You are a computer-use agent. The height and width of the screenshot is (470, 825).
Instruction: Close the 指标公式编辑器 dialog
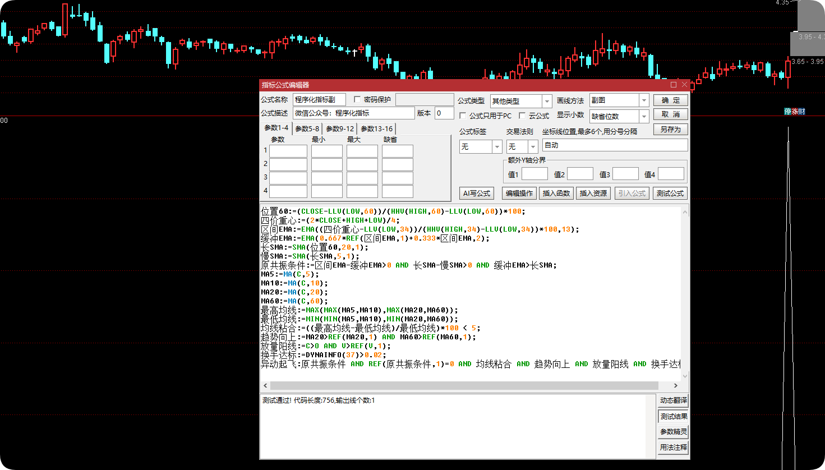(684, 85)
